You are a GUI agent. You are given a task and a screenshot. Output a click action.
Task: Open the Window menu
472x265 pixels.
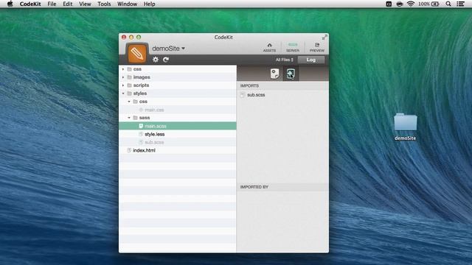click(127, 4)
